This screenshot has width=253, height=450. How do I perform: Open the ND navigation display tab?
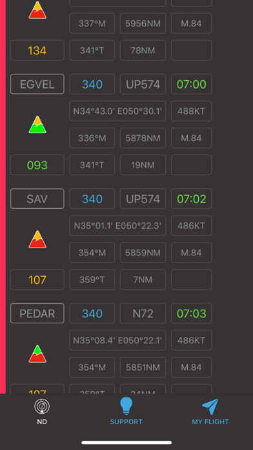(42, 412)
